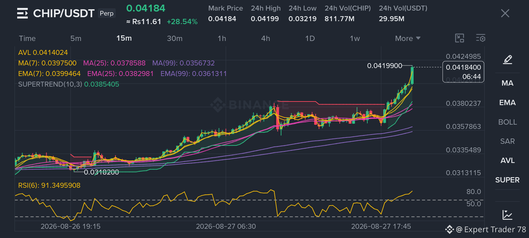The height and width of the screenshot is (238, 529).
Task: Click the 0.0424985 price axis label
Action: [463, 57]
